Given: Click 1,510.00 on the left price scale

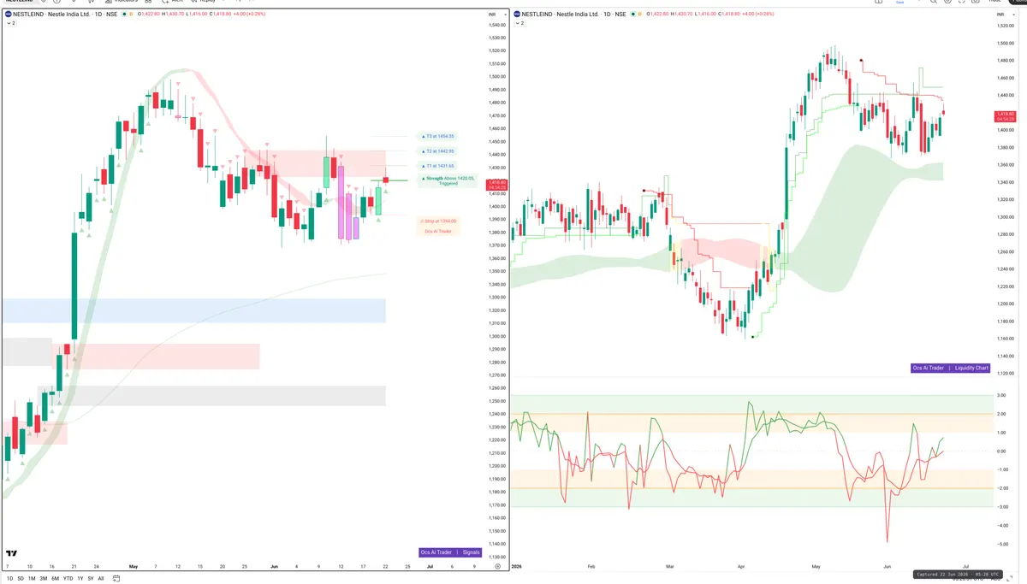Looking at the screenshot, I should pyautogui.click(x=496, y=63).
